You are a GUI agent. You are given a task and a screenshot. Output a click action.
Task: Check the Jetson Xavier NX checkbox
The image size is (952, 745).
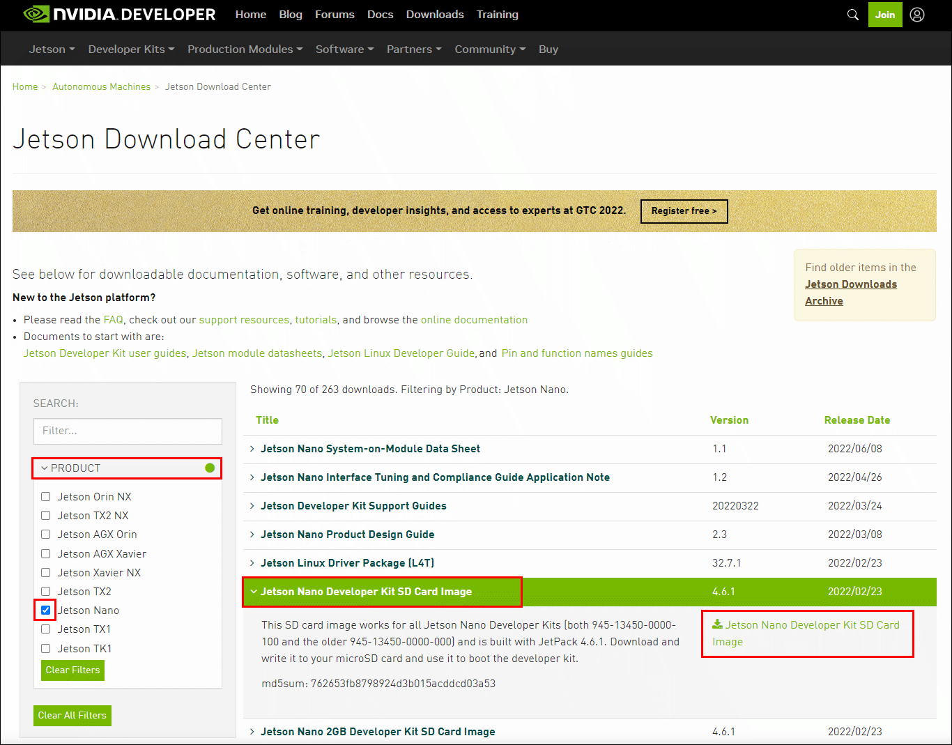pyautogui.click(x=45, y=573)
